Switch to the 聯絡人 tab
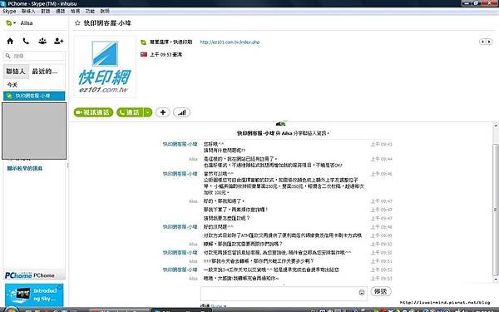 (x=16, y=72)
